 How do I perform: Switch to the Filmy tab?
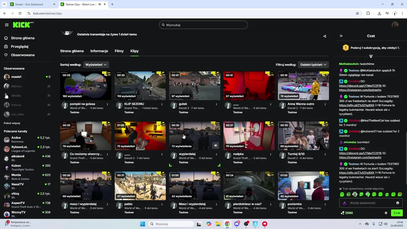(119, 51)
